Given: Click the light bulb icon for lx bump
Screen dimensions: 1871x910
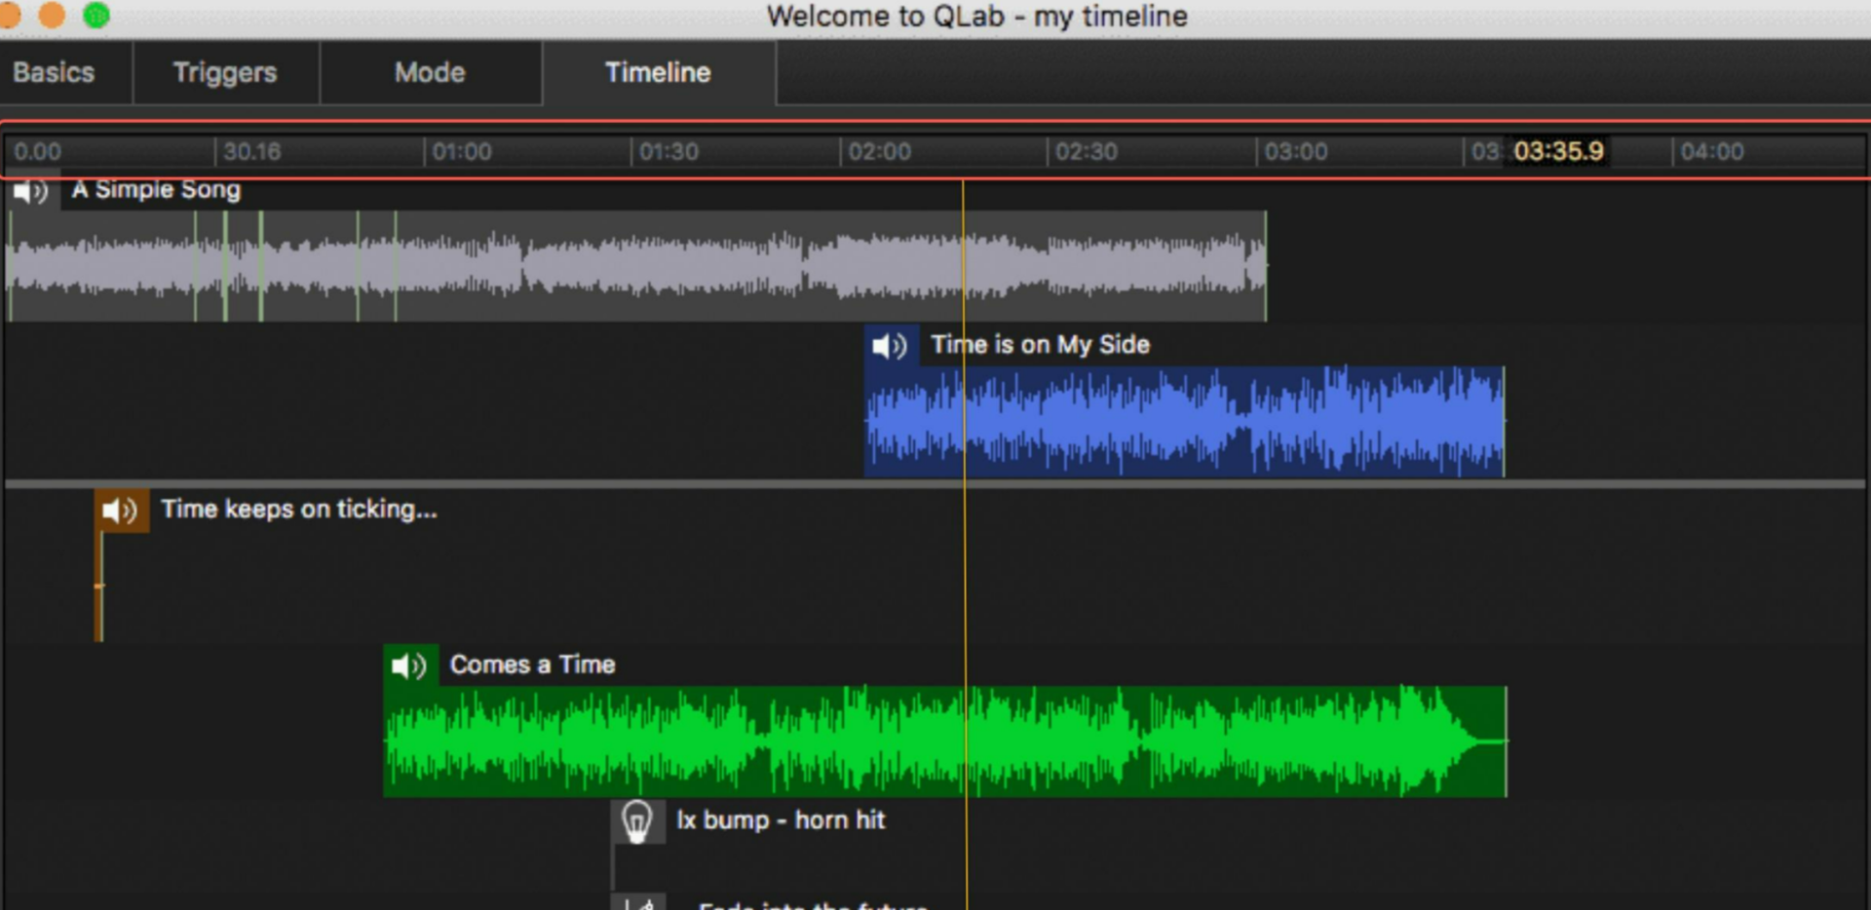Looking at the screenshot, I should pyautogui.click(x=637, y=821).
